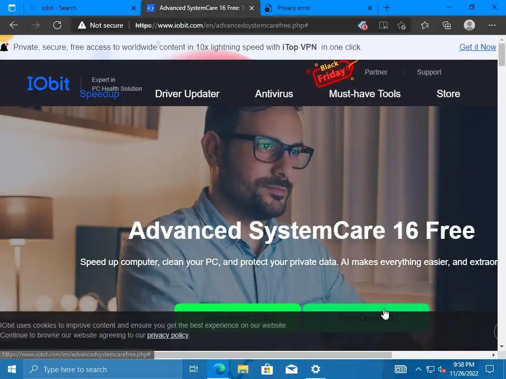Click the scroll right arrow of horizontal scrollbar
Viewport: 506px width, 379px height.
[x=494, y=355]
